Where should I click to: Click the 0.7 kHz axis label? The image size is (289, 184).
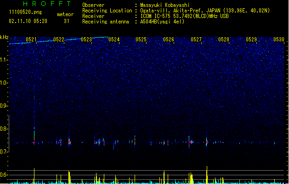click(x=4, y=152)
